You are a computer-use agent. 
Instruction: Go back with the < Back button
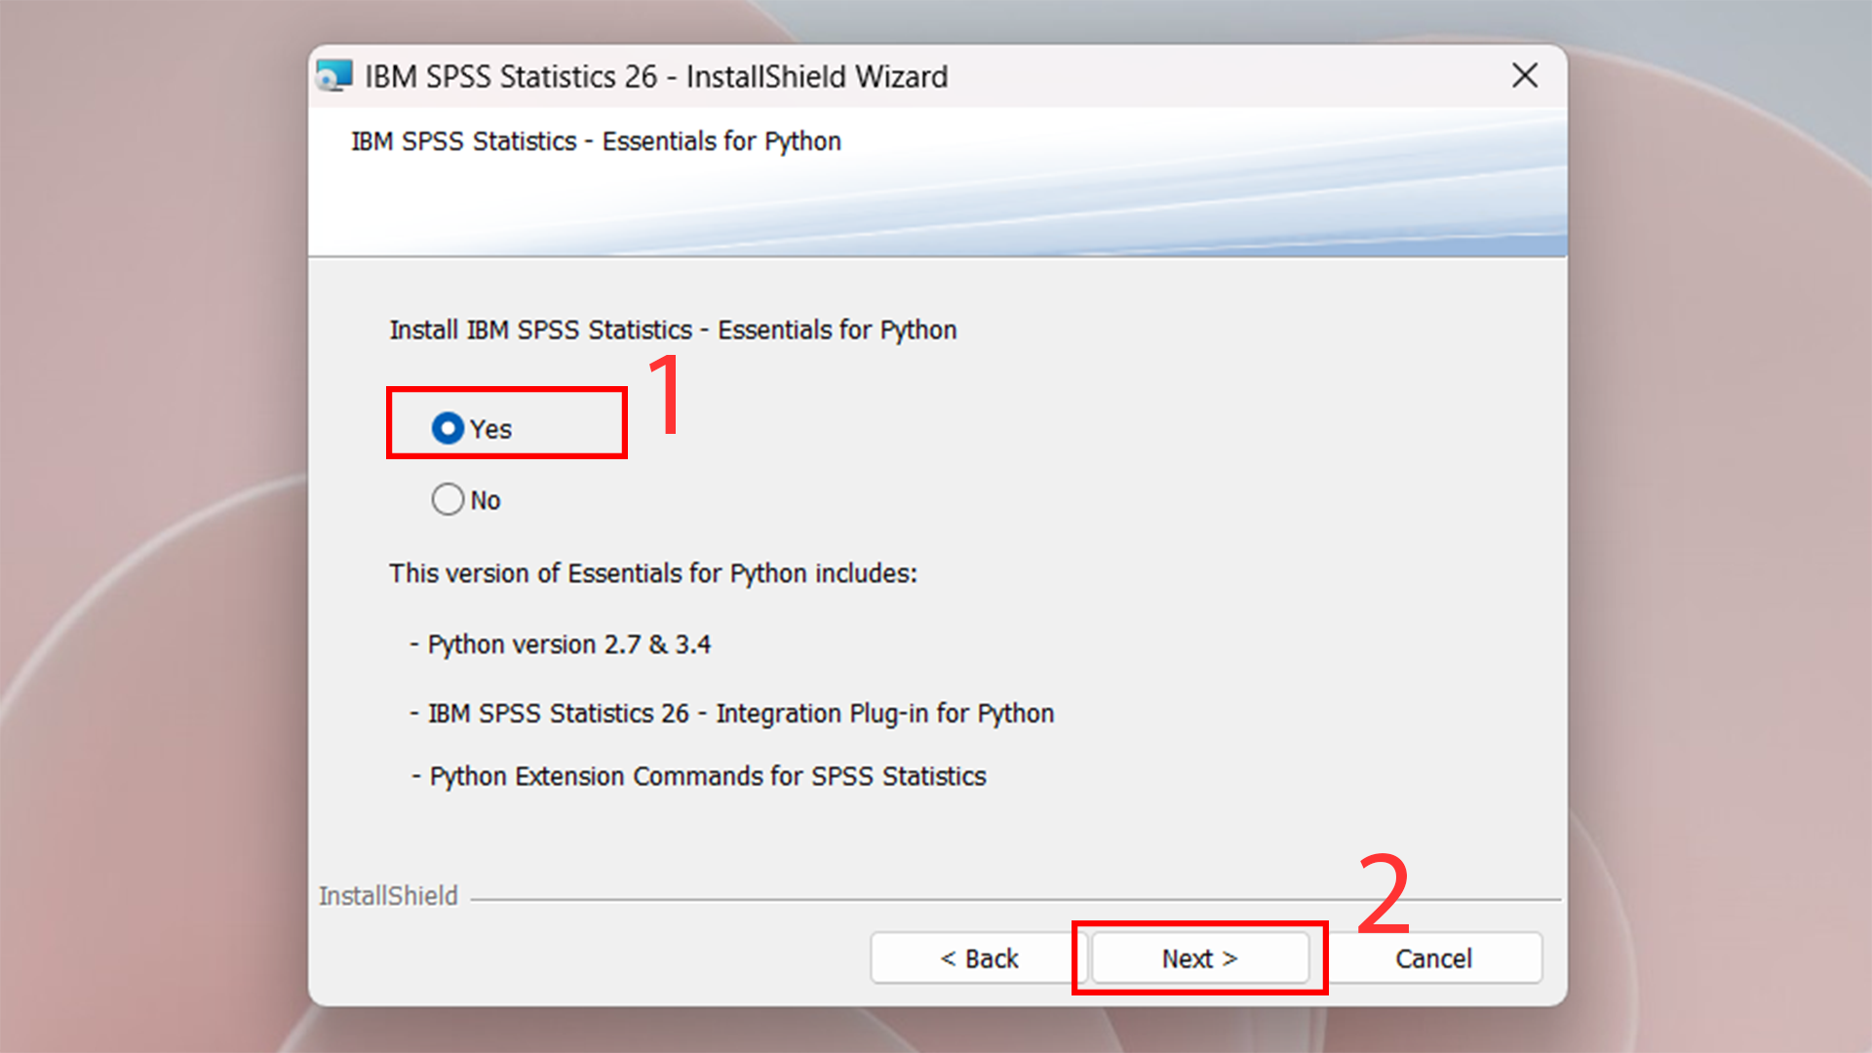pyautogui.click(x=979, y=958)
